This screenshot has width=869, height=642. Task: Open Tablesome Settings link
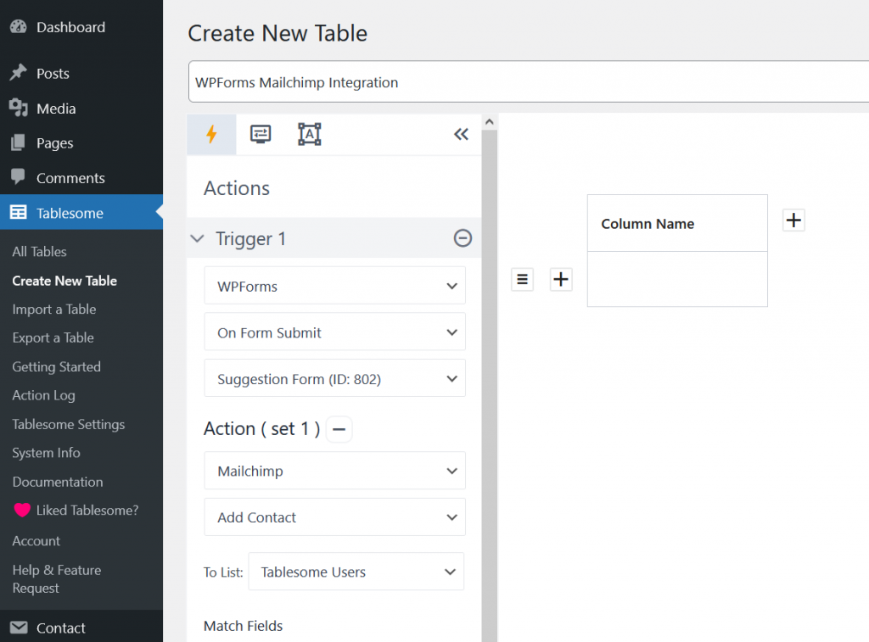[x=68, y=424]
